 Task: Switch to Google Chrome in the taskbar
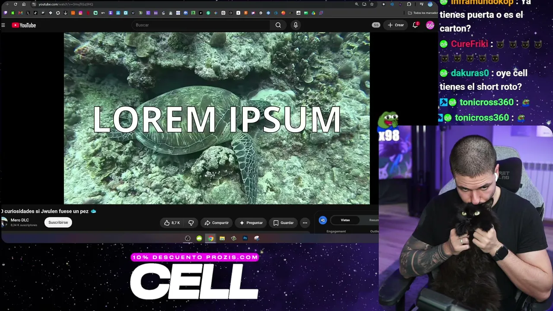pyautogui.click(x=210, y=238)
